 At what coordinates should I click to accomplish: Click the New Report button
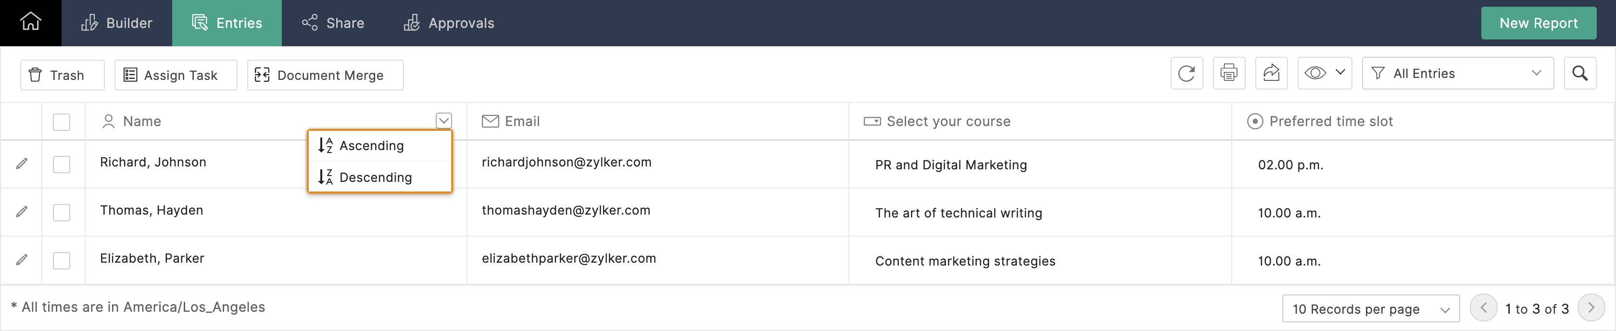coord(1538,23)
